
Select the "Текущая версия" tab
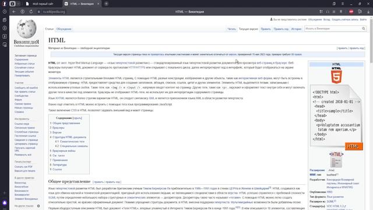coord(248,29)
